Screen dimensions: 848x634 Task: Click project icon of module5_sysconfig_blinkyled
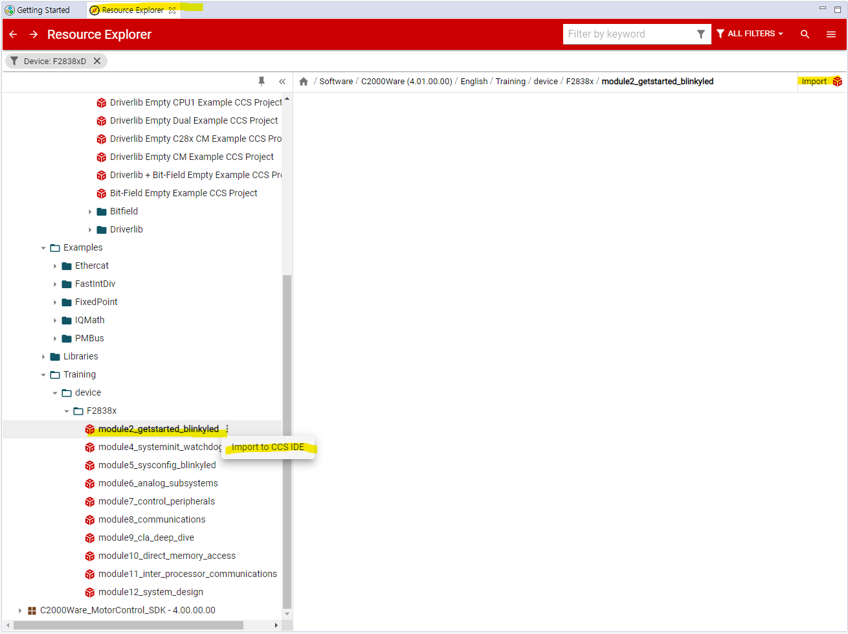[x=90, y=466]
